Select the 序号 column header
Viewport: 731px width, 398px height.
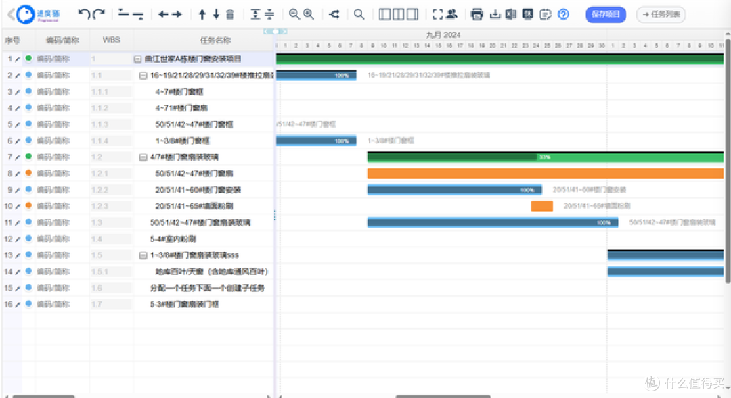pyautogui.click(x=12, y=41)
